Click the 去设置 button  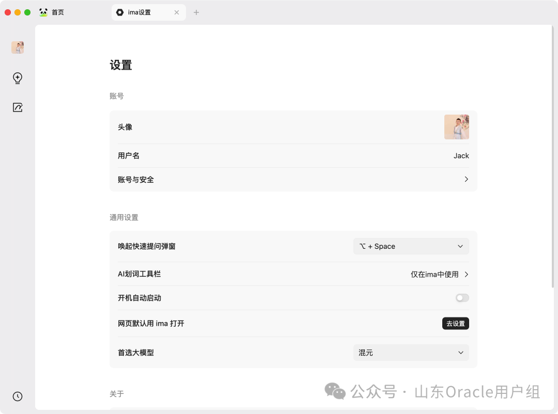click(x=456, y=323)
